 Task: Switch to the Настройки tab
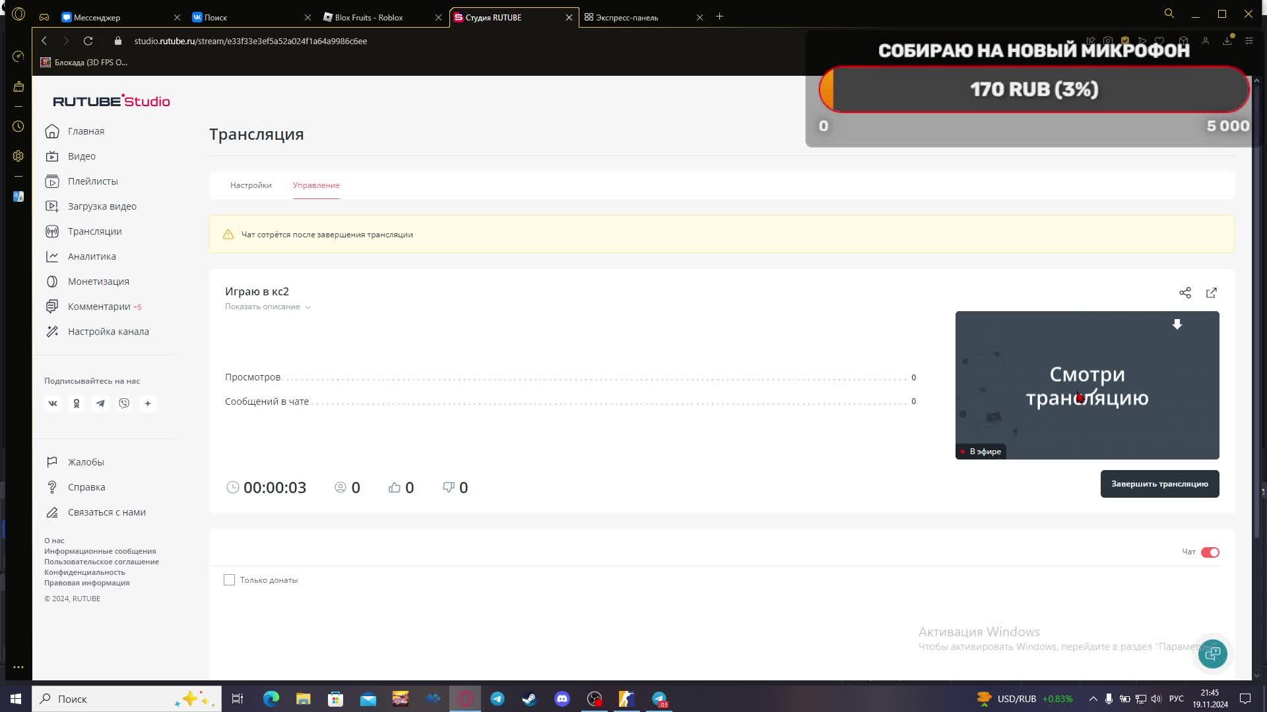(x=251, y=185)
